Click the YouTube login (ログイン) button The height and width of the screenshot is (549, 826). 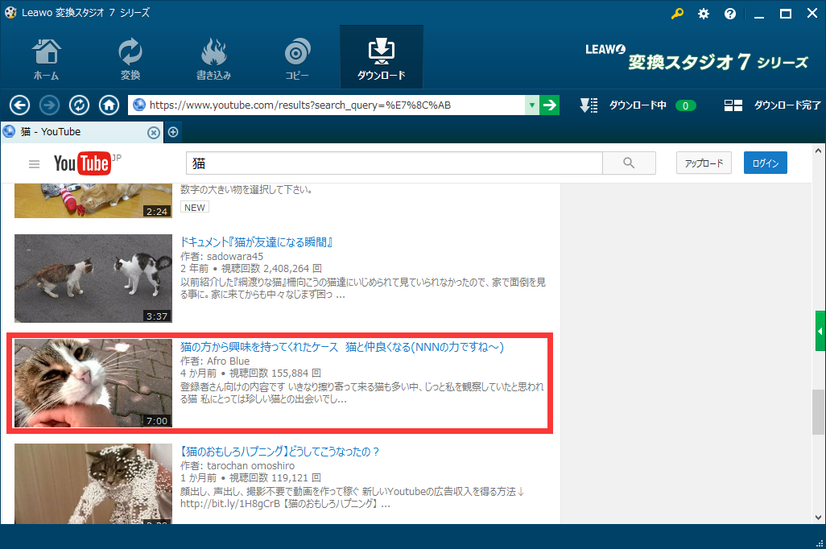(x=765, y=163)
